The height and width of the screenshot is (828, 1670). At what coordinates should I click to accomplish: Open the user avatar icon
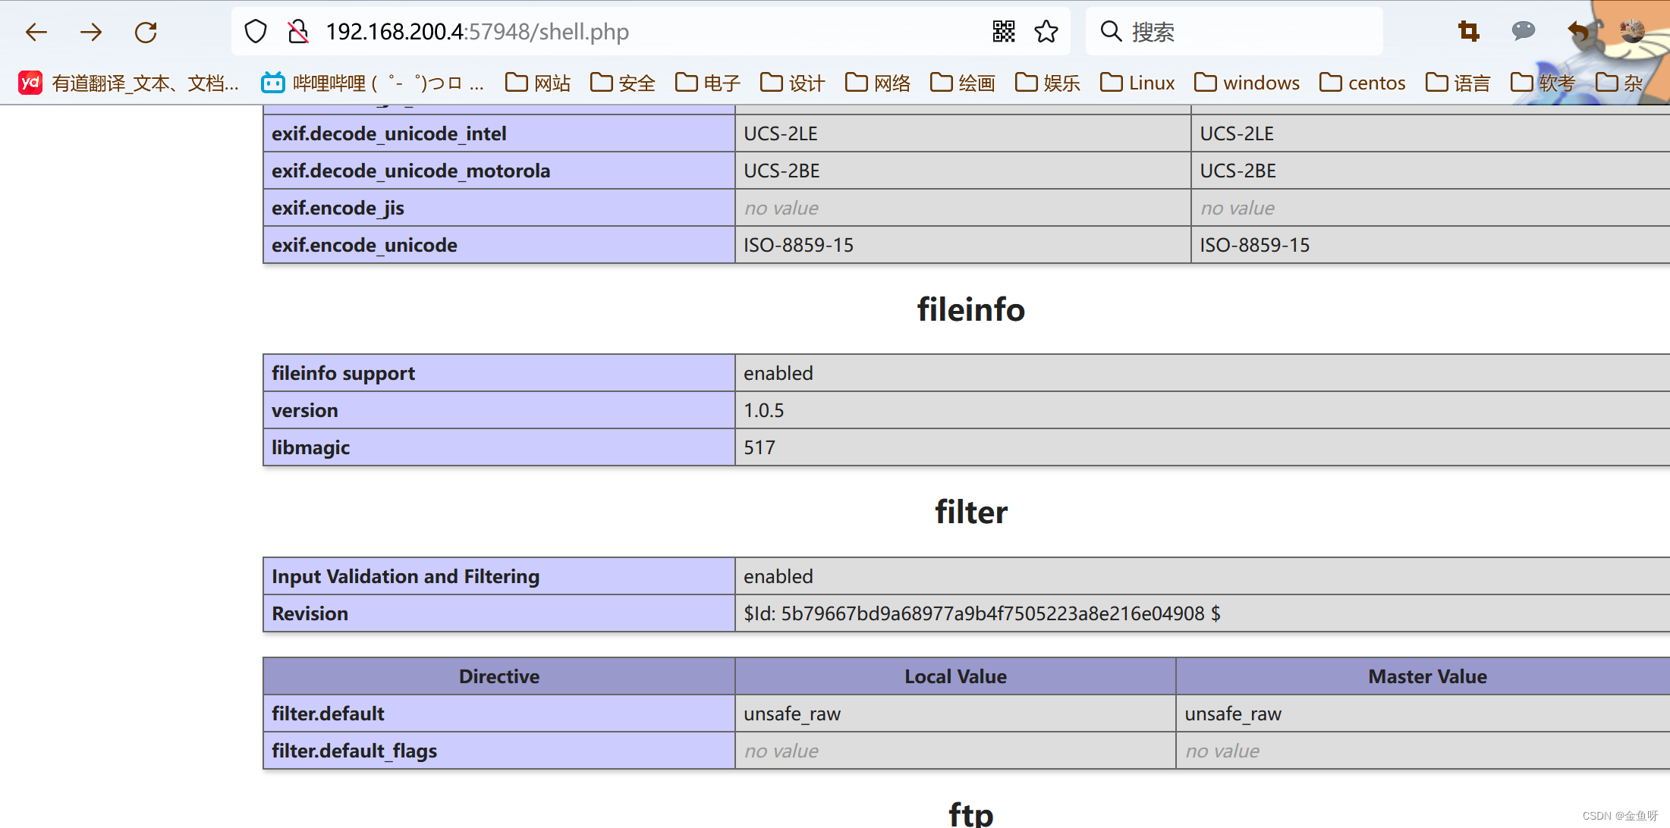[x=1632, y=30]
